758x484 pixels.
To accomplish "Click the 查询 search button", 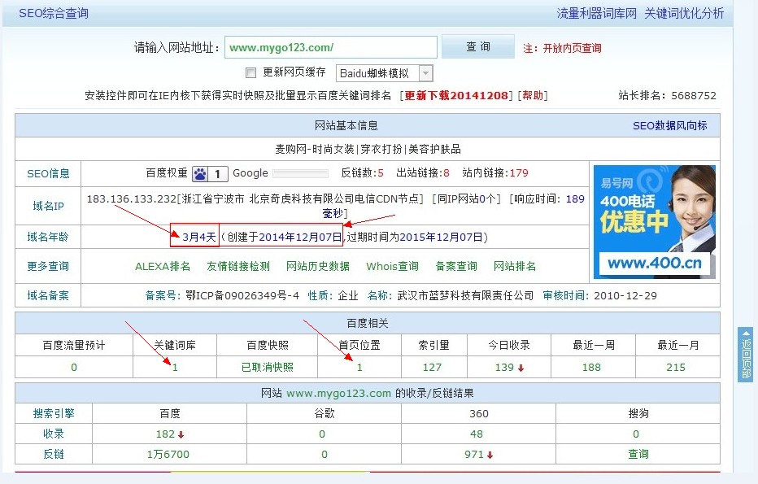I will 478,46.
